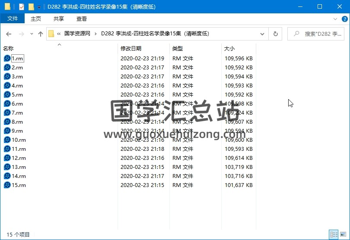Click size value 103,719 KB

point(239,167)
